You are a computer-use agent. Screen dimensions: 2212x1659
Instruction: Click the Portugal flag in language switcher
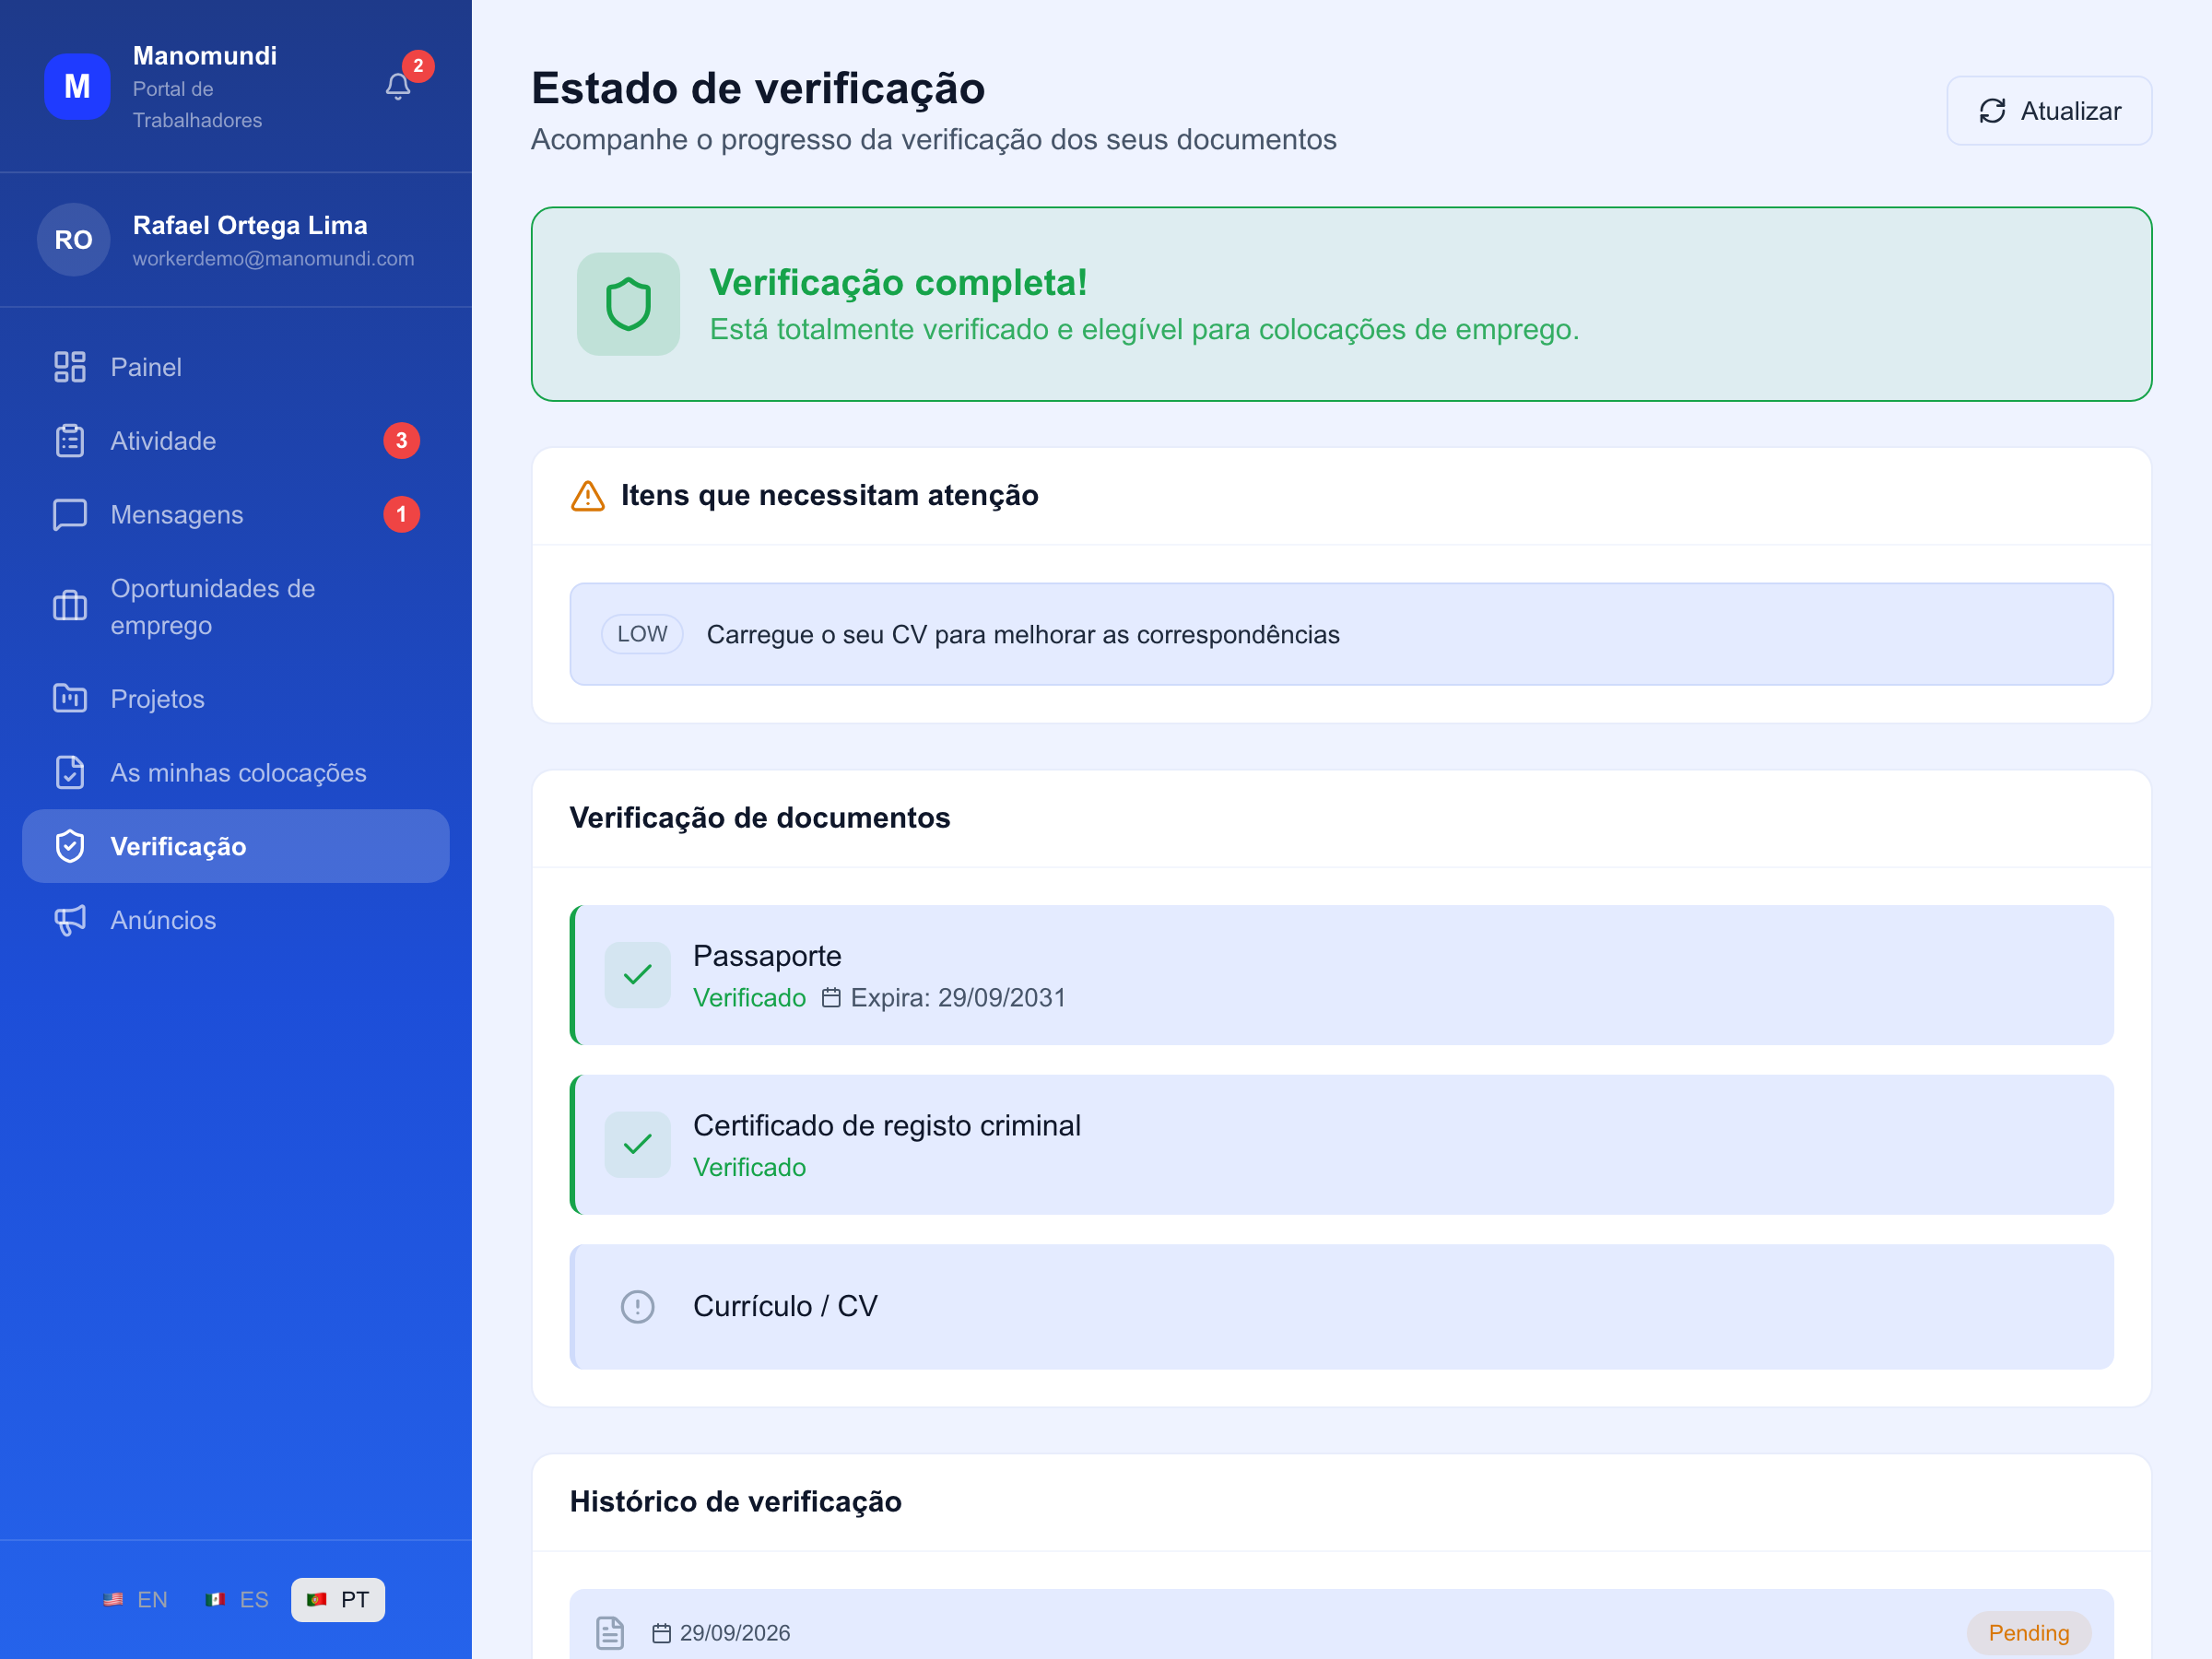317,1600
